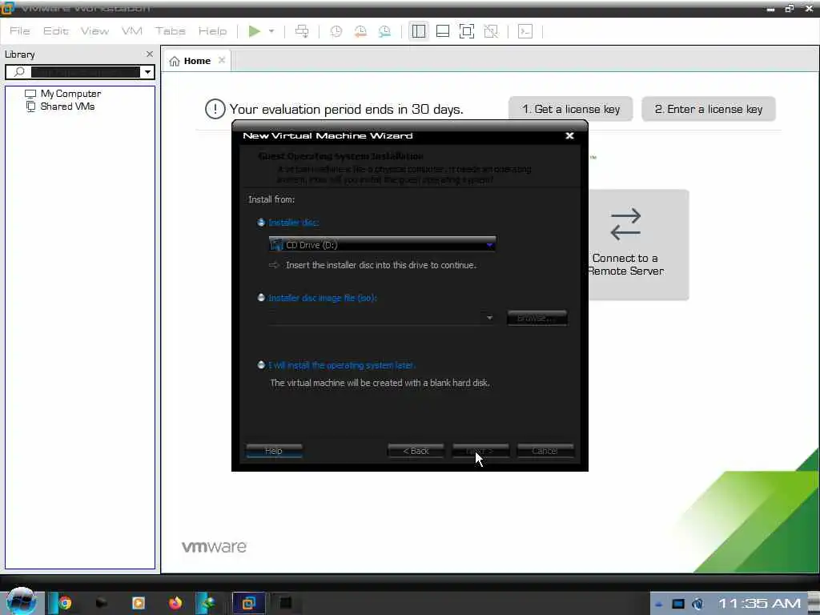Open the power options dropdown arrow
The width and height of the screenshot is (820, 615).
271,31
